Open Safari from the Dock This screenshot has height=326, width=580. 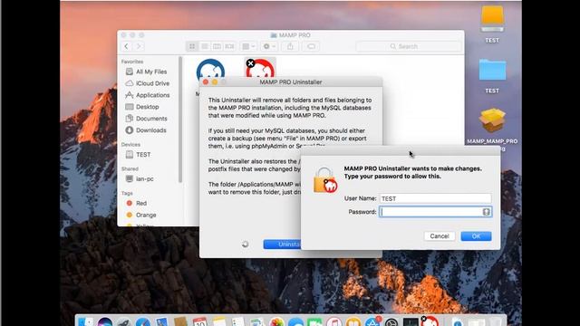click(x=143, y=322)
